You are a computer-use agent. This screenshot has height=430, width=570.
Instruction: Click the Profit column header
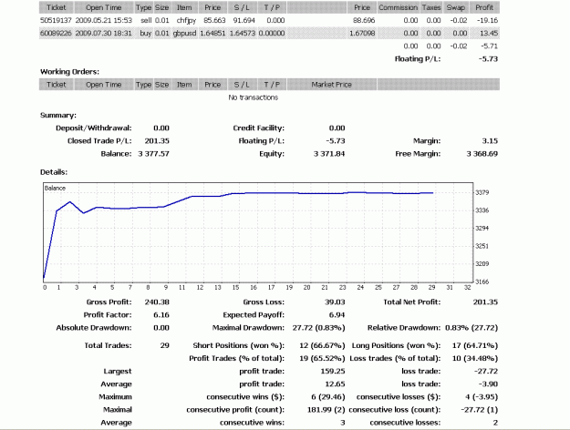tap(484, 7)
